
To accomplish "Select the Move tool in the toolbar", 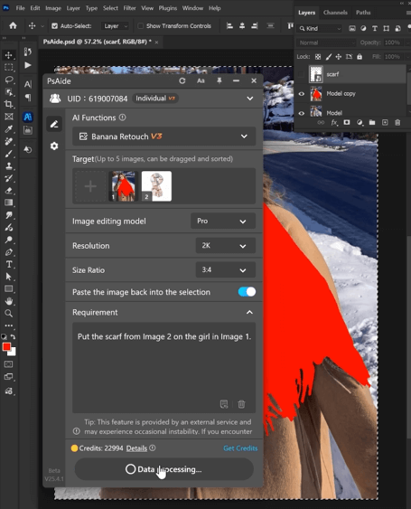I will pos(9,55).
